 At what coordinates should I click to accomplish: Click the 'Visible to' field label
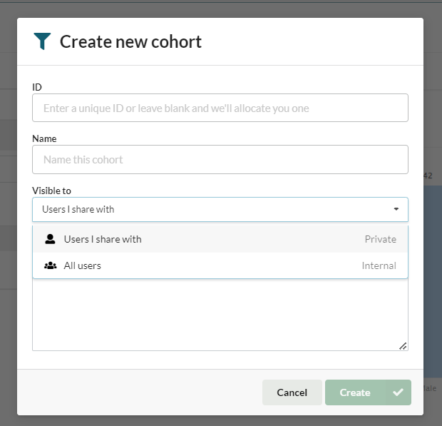click(51, 191)
